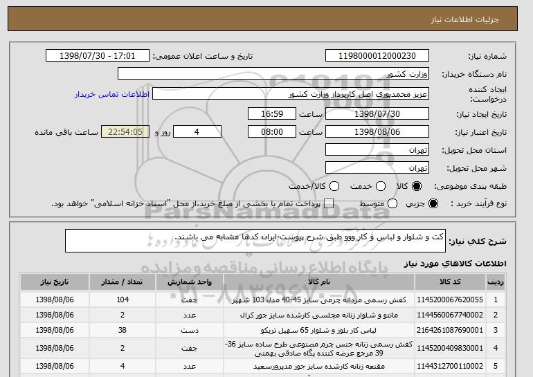The height and width of the screenshot is (377, 533).
Task: Click the ردیف column header
Action: 496,282
